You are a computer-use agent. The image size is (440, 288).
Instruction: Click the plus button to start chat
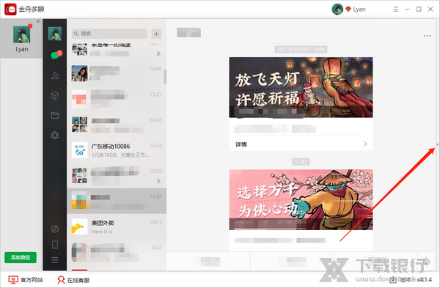click(156, 34)
